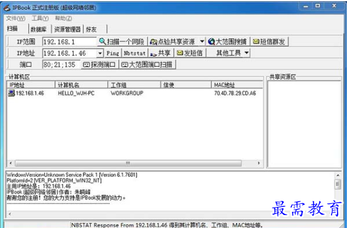Start 大范围搜捕 scan
The width and height of the screenshot is (347, 228).
point(228,41)
